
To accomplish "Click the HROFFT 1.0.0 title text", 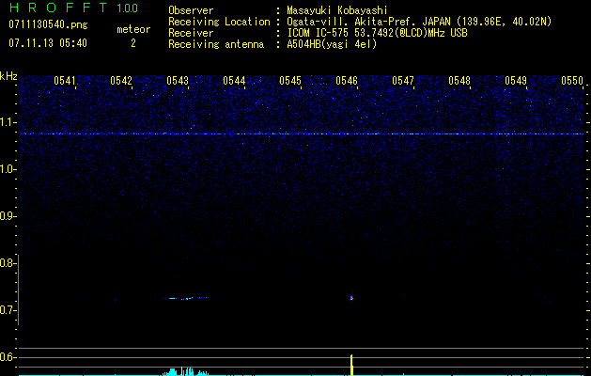I will tap(73, 8).
